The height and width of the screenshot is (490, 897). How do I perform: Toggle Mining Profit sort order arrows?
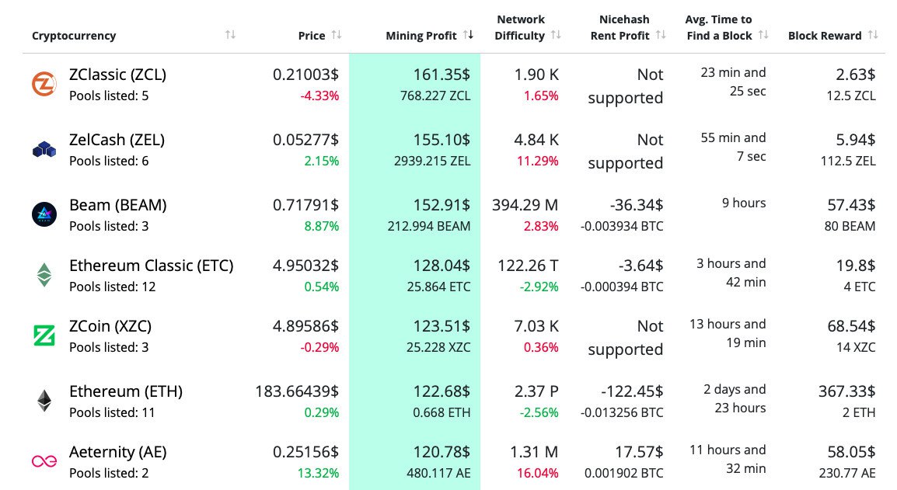point(468,35)
